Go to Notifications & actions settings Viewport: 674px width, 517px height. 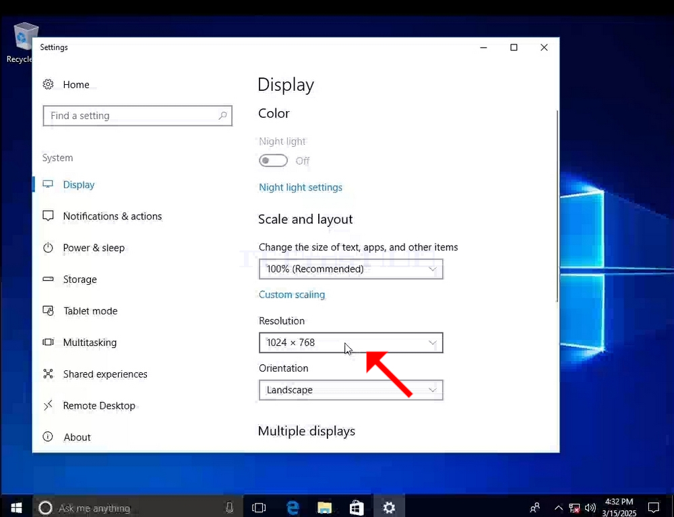(x=112, y=216)
